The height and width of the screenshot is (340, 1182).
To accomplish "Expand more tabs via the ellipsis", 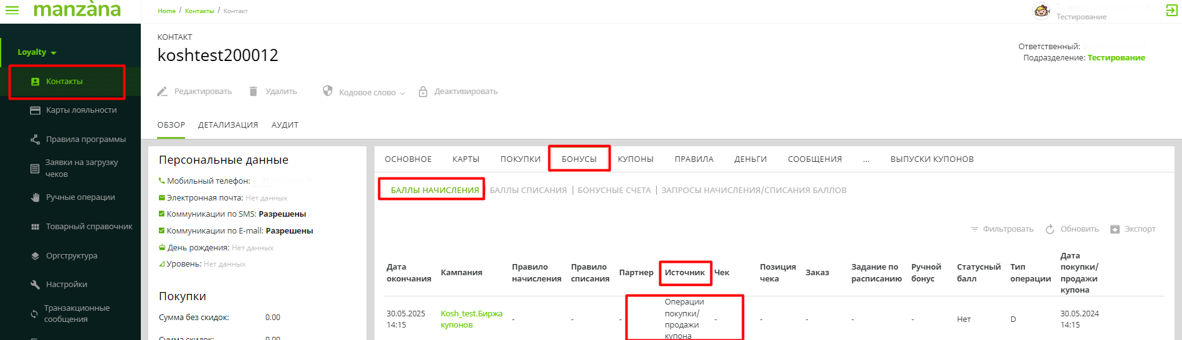I will [x=866, y=159].
